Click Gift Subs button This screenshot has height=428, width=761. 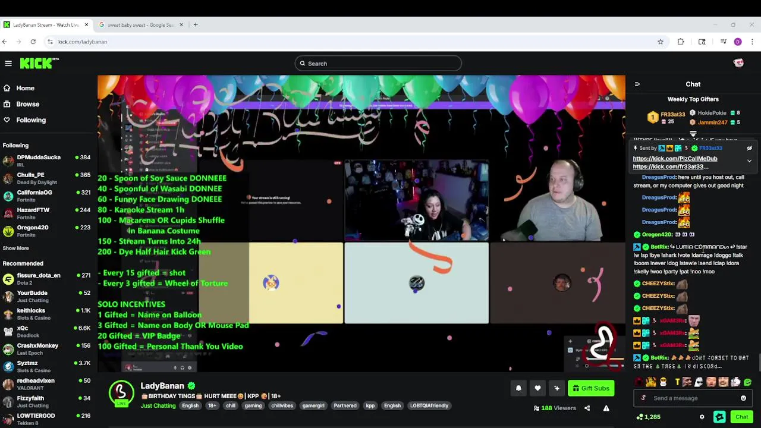(591, 388)
